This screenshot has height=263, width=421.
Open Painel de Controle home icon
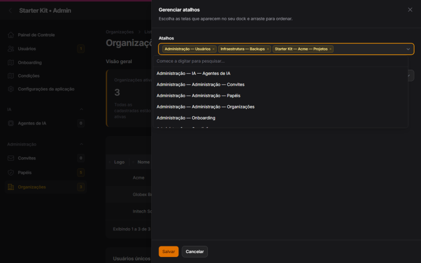[11, 35]
